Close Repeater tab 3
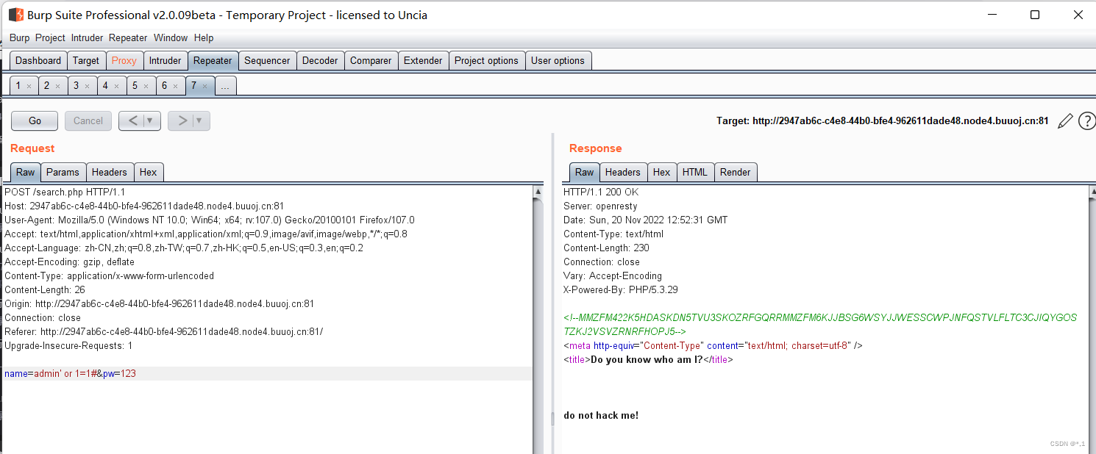The height and width of the screenshot is (454, 1096). [87, 86]
